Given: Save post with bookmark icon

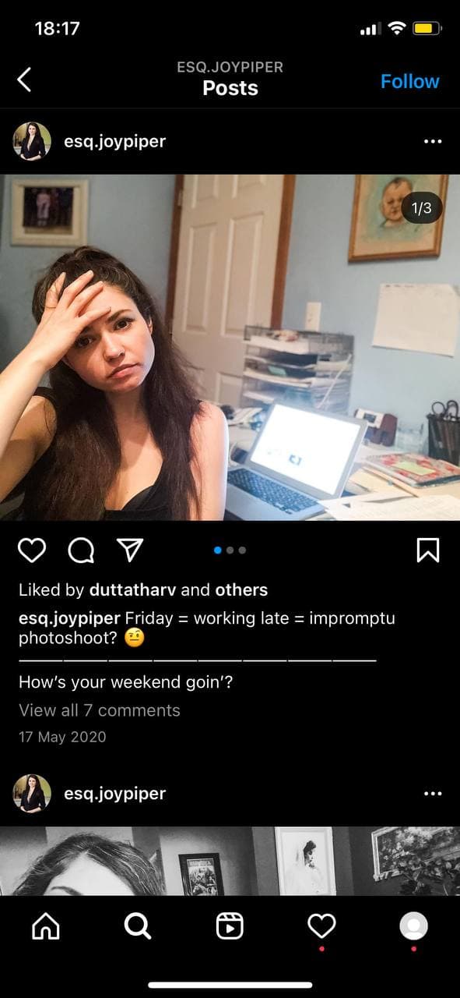Looking at the screenshot, I should point(428,550).
